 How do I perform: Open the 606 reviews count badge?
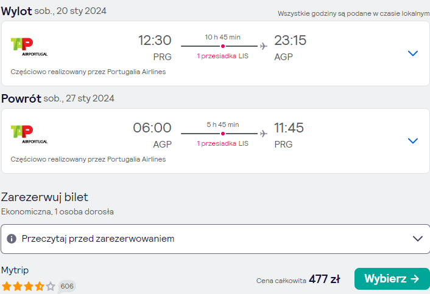[x=67, y=286]
